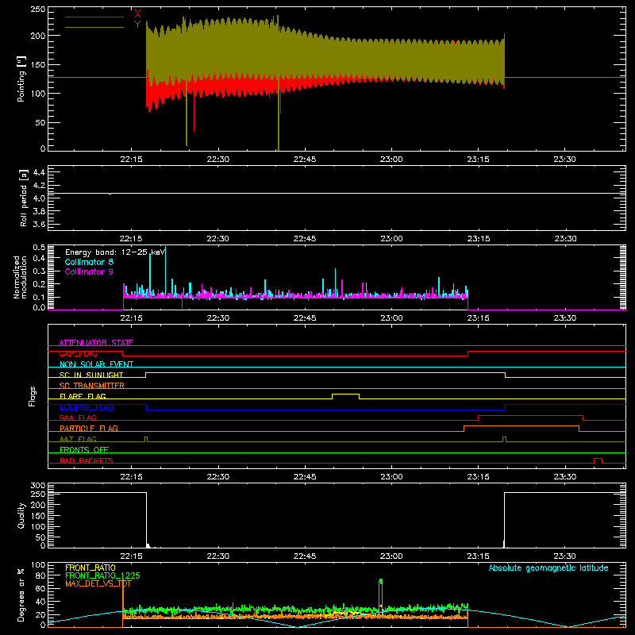Image resolution: width=635 pixels, height=635 pixels.
Task: Click the 'Collimator 9' legend label
Action: 89,271
